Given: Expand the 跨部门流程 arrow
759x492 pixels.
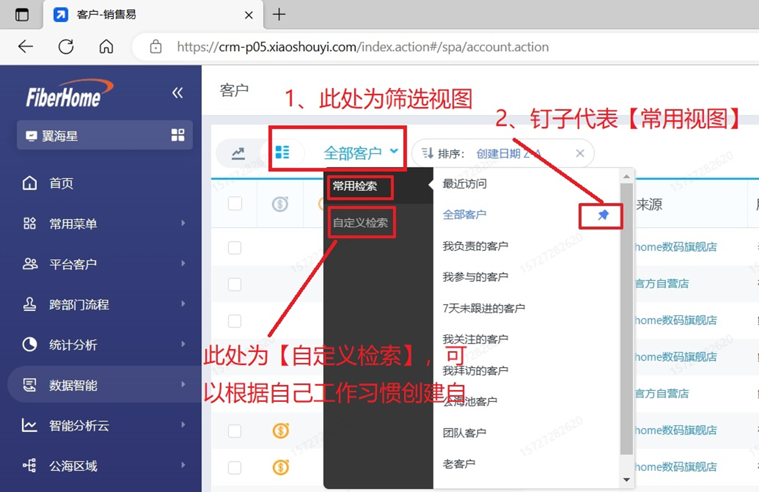Looking at the screenshot, I should (x=183, y=304).
